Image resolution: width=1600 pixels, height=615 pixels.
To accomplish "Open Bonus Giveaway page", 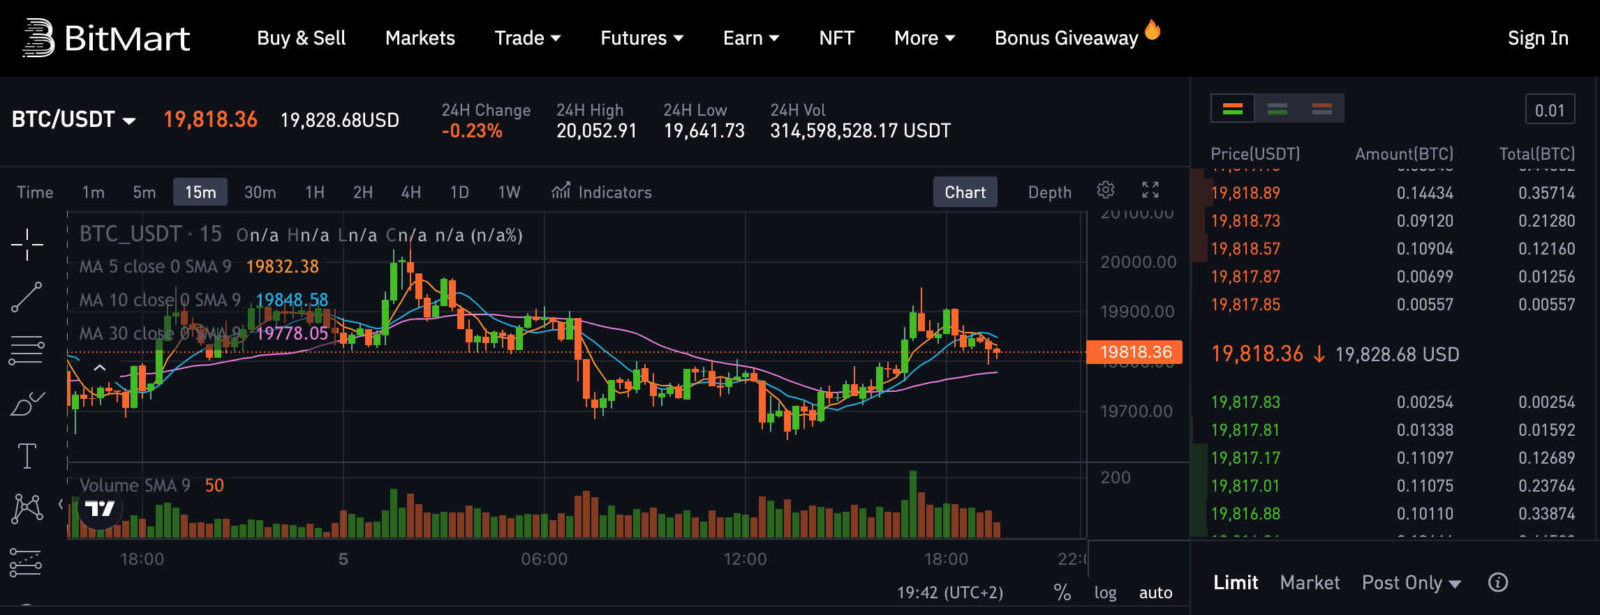I will [1067, 38].
